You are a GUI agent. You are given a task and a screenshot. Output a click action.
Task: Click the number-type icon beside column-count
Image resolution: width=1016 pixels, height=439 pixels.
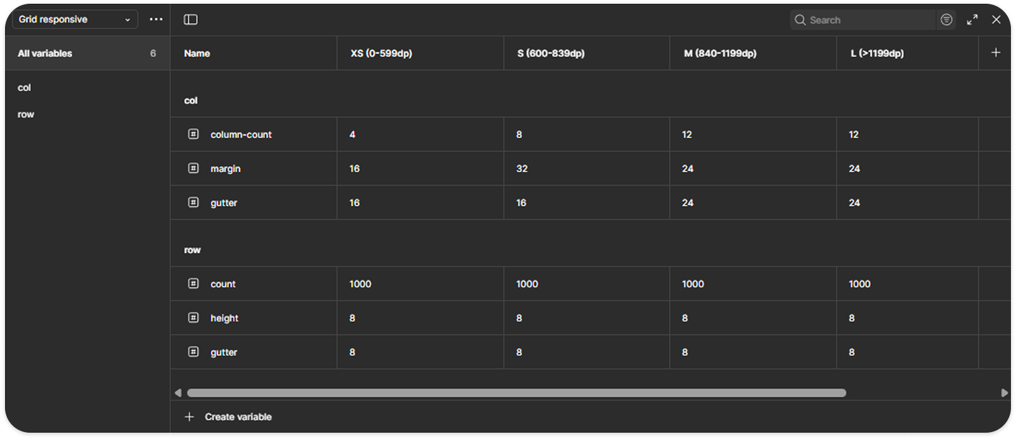pyautogui.click(x=193, y=134)
